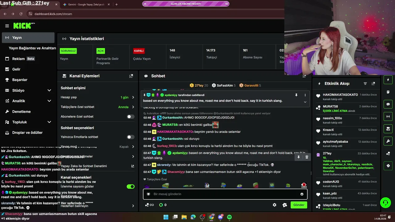Toggle the chat bubble icon in right rail
The height and width of the screenshot is (222, 395).
(388, 104)
